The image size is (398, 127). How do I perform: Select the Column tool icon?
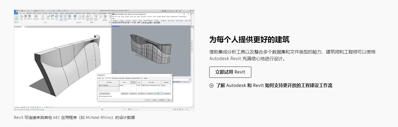[x=43, y=17]
